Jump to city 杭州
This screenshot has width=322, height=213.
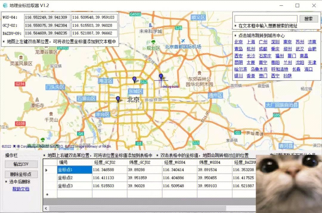[251, 49]
